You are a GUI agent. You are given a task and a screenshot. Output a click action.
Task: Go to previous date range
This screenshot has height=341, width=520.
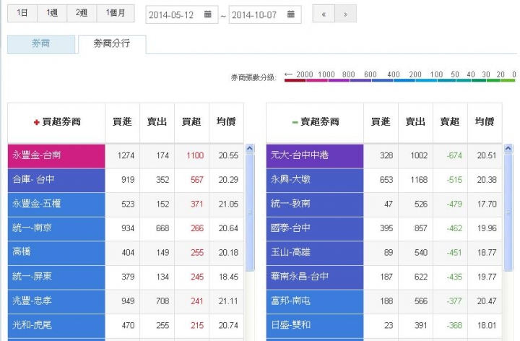click(324, 14)
